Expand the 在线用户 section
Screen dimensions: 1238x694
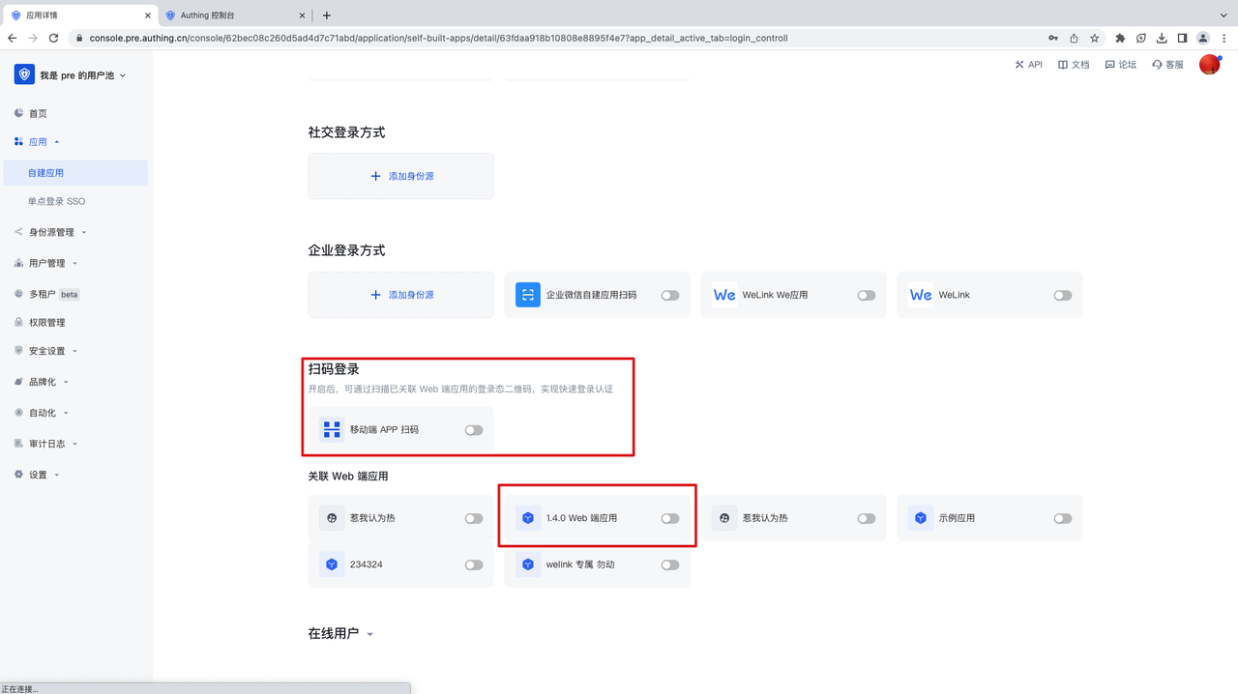pos(369,634)
